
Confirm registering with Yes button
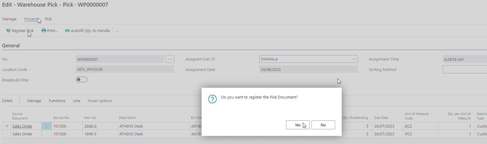tap(298, 125)
